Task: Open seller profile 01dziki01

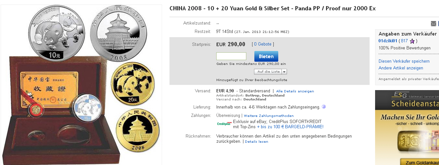Action: coord(388,41)
